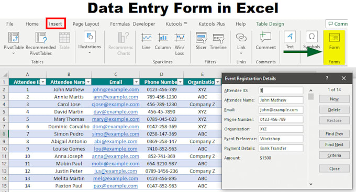Image resolution: width=356 pixels, height=192 pixels.
Task: Click the PivotTable icon in Tables group
Action: pos(14,38)
